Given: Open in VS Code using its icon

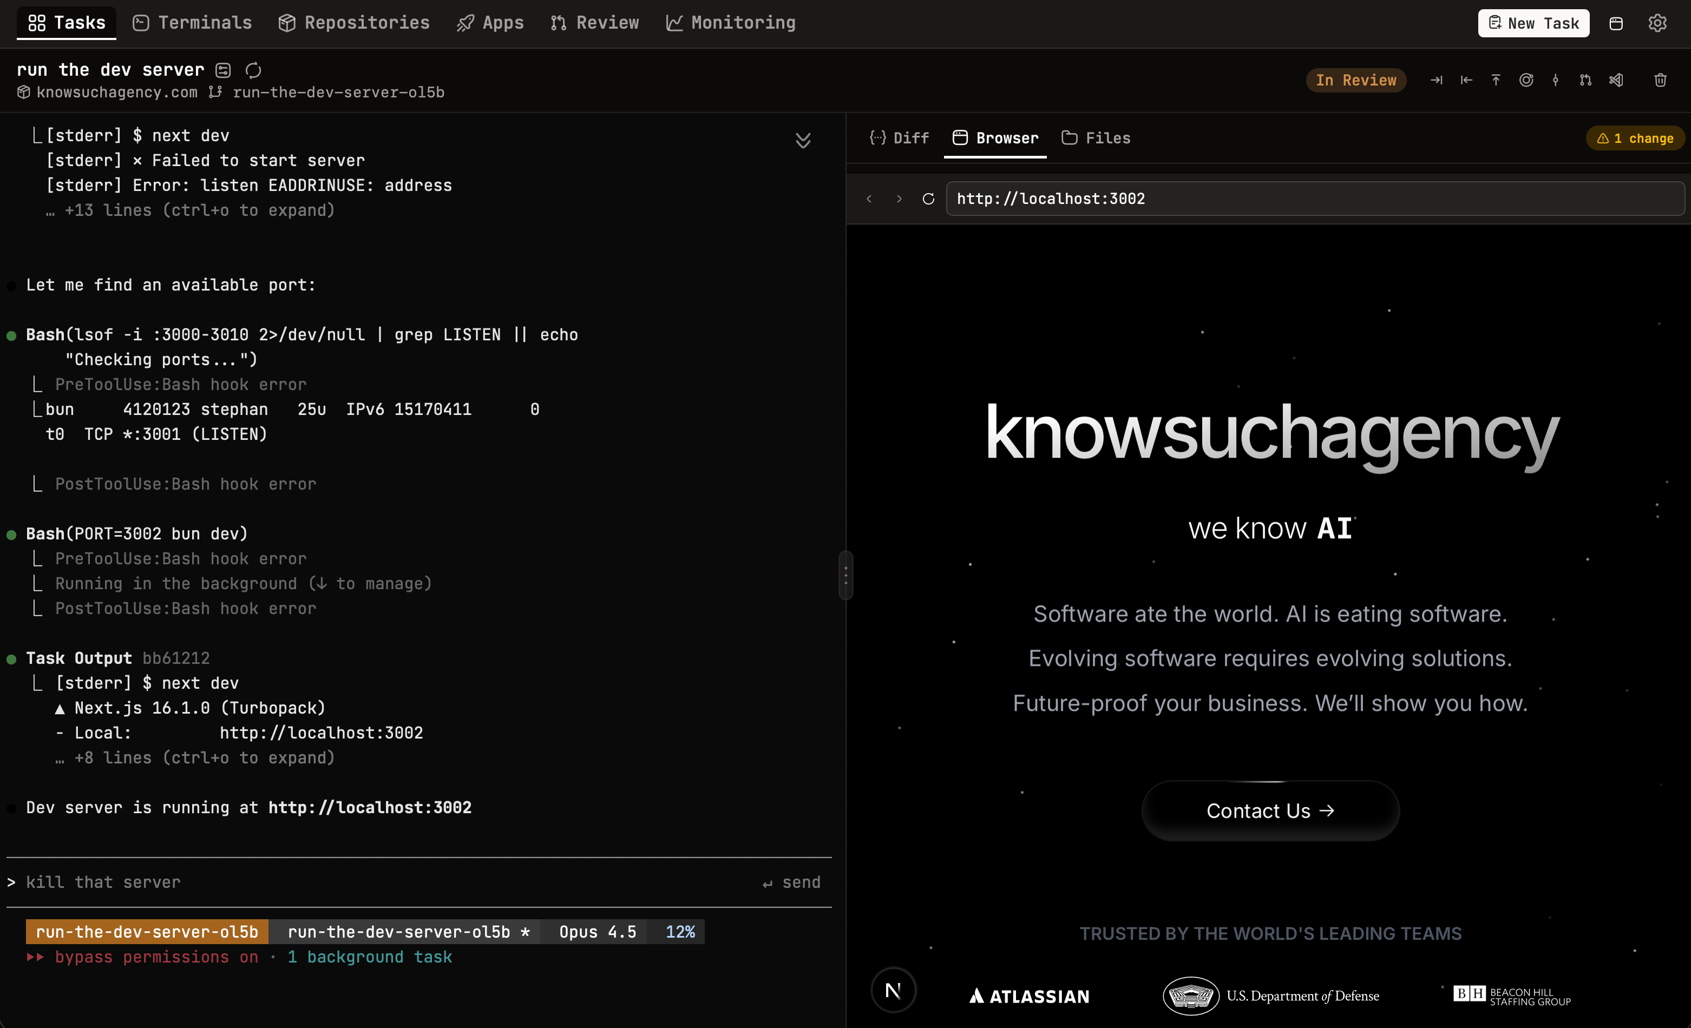Looking at the screenshot, I should [x=1616, y=80].
